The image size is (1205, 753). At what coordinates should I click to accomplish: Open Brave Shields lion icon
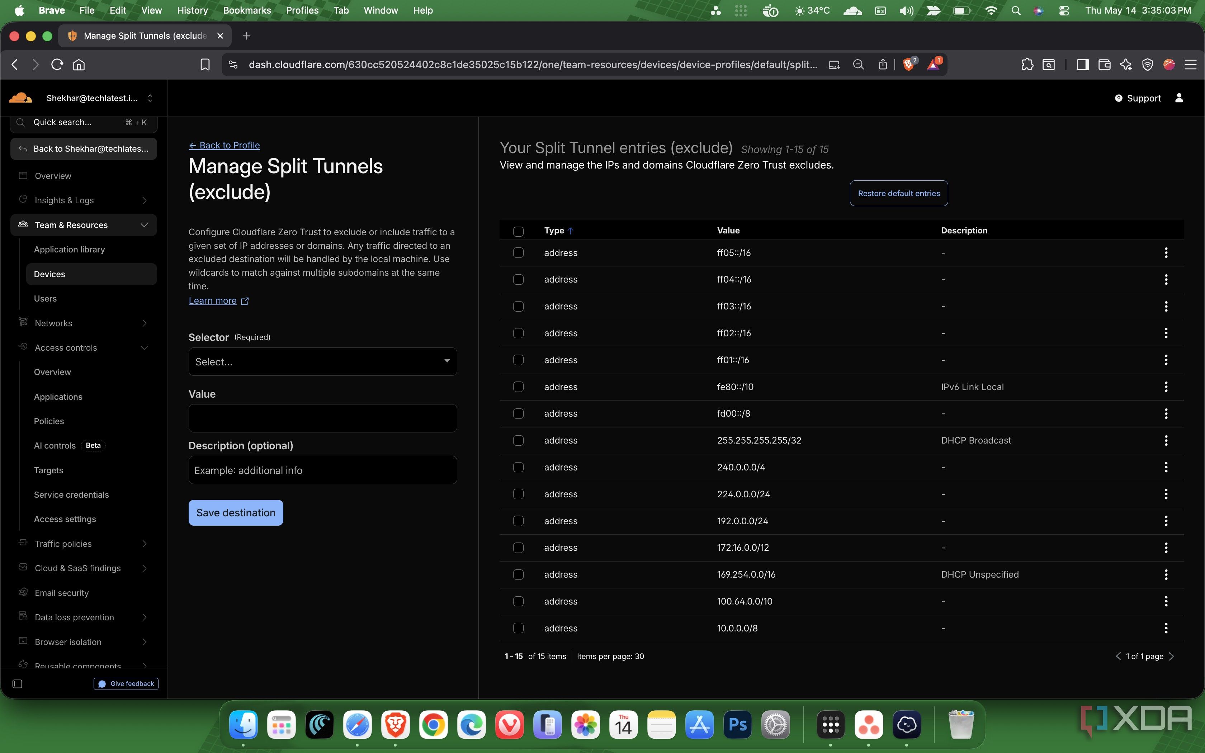click(x=909, y=64)
